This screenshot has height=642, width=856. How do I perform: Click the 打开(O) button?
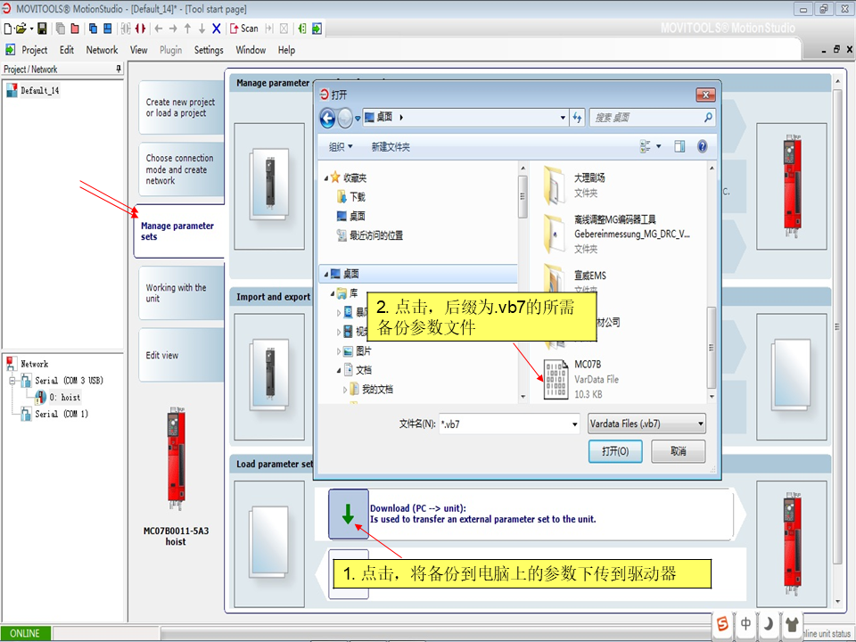[x=615, y=452]
